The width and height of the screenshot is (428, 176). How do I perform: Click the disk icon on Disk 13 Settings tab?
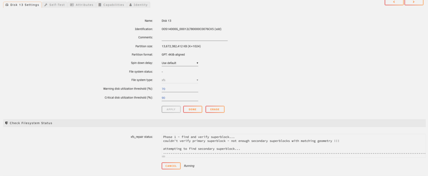[x=7, y=5]
